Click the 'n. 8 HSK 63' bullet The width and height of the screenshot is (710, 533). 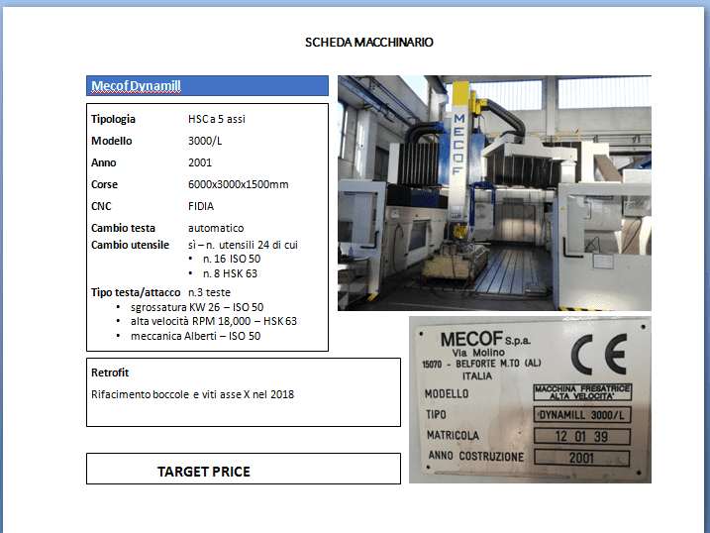click(230, 273)
